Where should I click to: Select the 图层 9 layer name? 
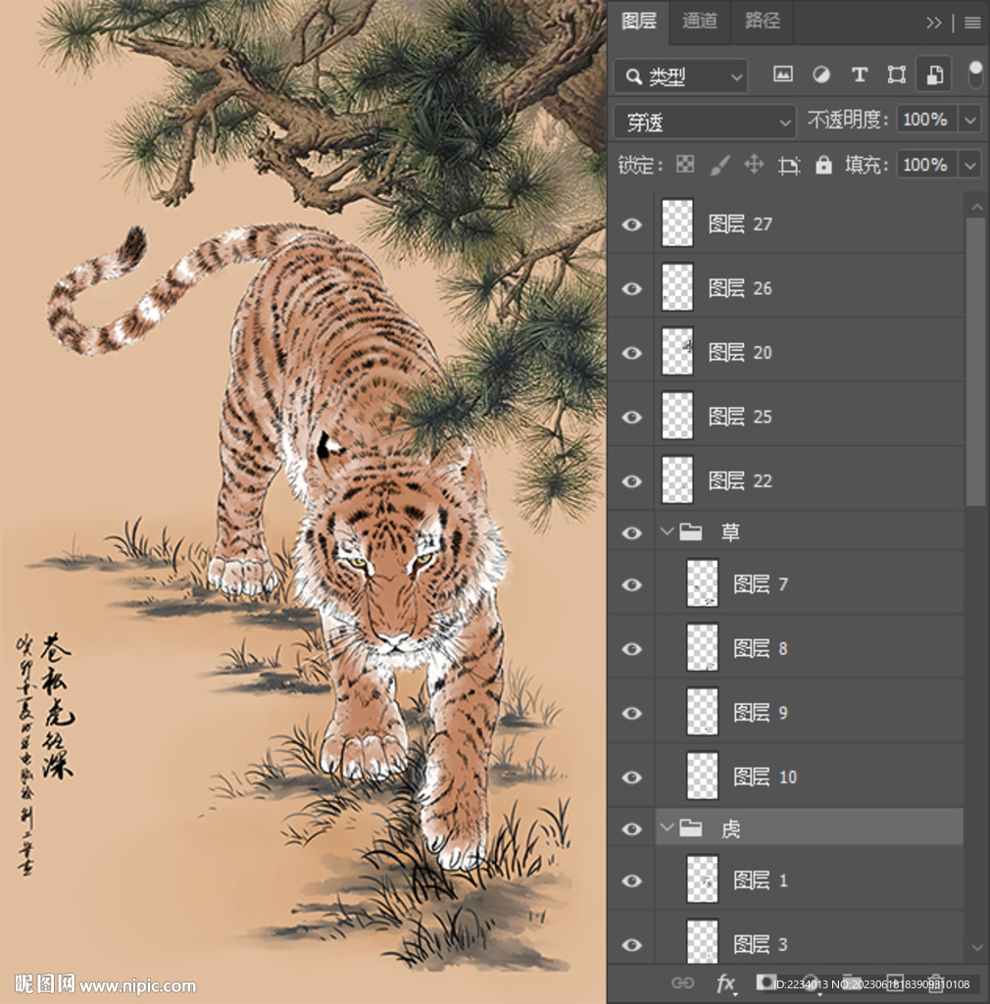tap(761, 713)
